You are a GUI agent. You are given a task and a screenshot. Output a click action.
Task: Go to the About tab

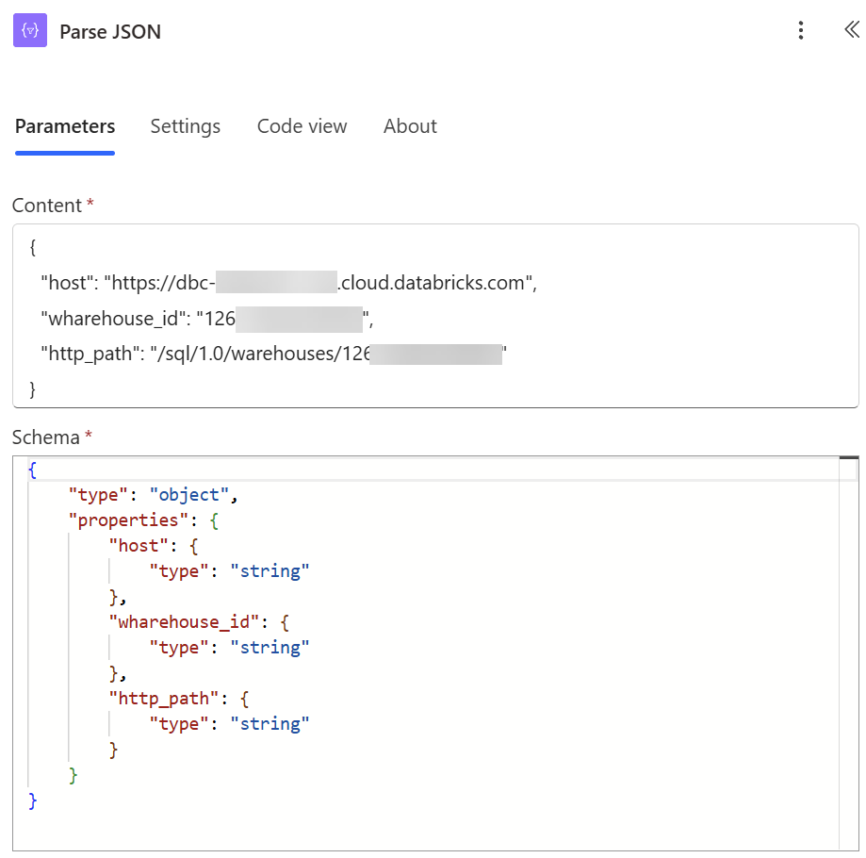point(410,126)
